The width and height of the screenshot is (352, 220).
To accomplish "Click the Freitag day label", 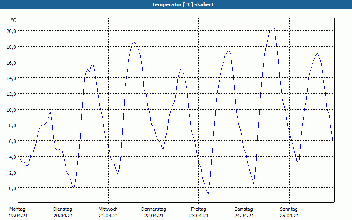I will pos(199,209).
